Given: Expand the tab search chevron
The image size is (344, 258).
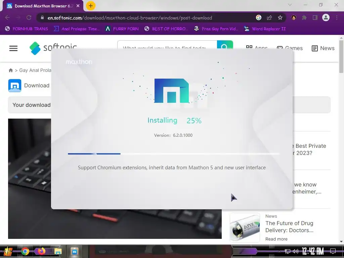Looking at the screenshot, I should [290, 5].
